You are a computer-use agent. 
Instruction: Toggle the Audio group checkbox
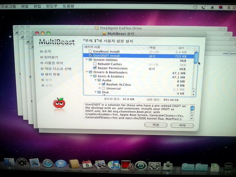coord(99,80)
